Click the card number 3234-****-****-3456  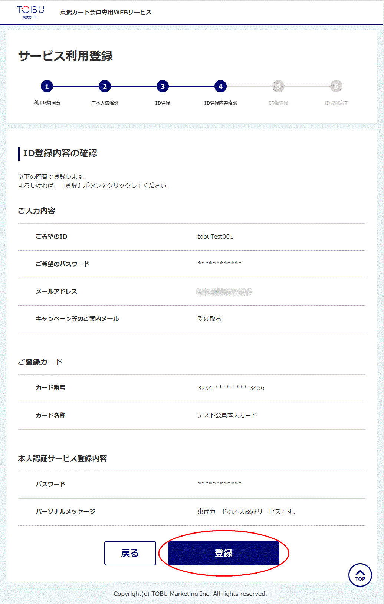(x=231, y=388)
